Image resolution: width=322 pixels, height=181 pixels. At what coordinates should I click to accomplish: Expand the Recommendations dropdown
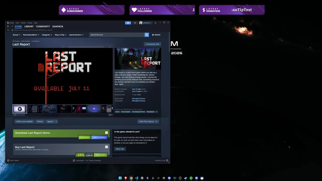[31, 35]
